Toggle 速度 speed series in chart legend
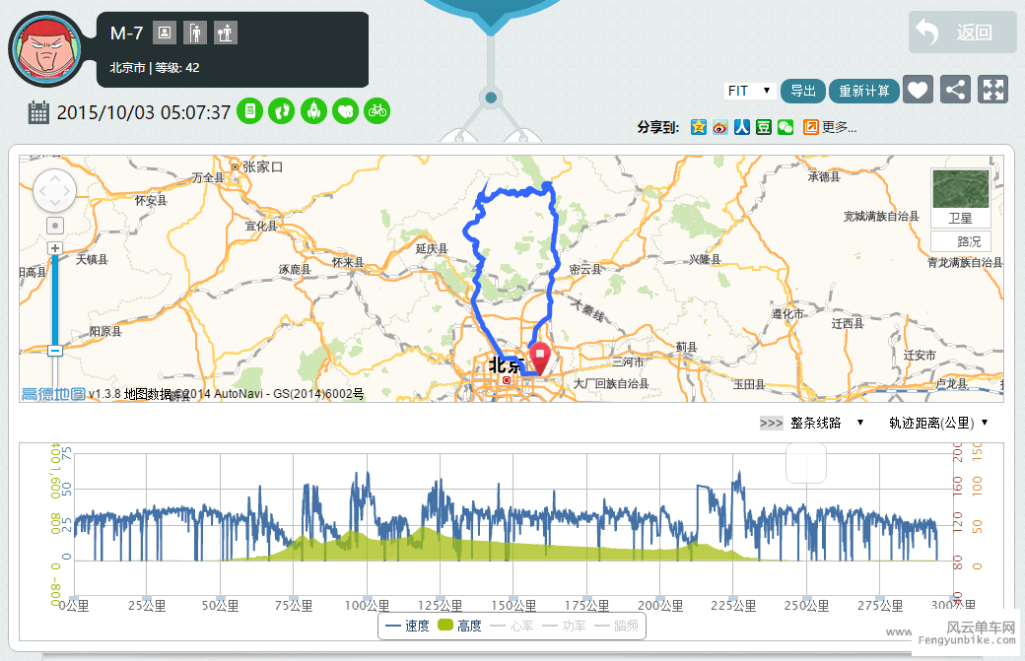This screenshot has width=1025, height=661. [x=407, y=626]
